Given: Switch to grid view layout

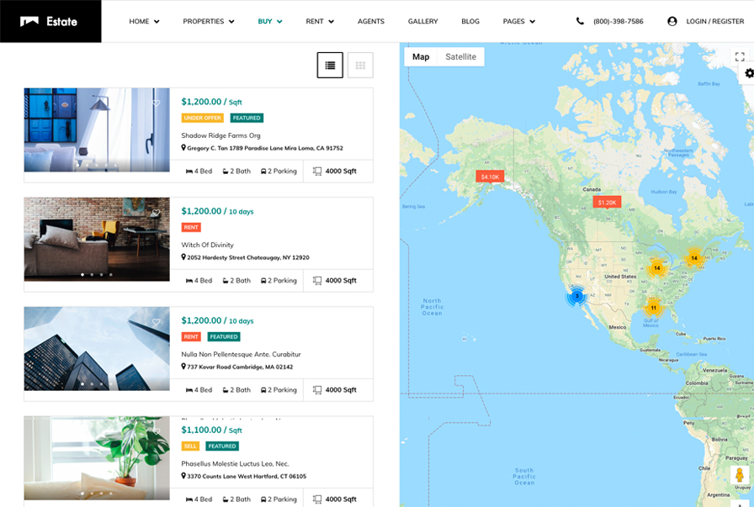Looking at the screenshot, I should [x=360, y=65].
